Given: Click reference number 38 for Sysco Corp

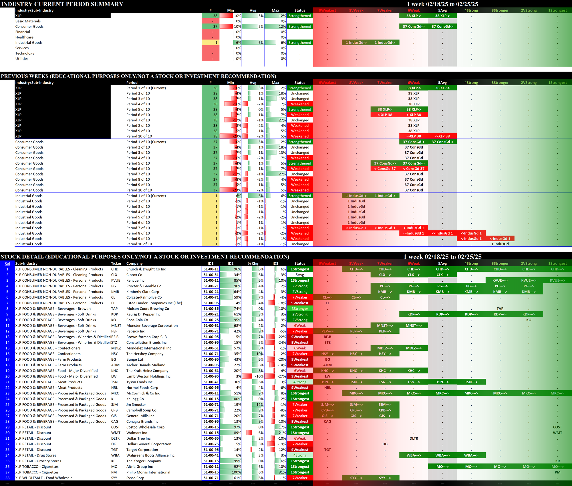Looking at the screenshot, I should (7, 478).
